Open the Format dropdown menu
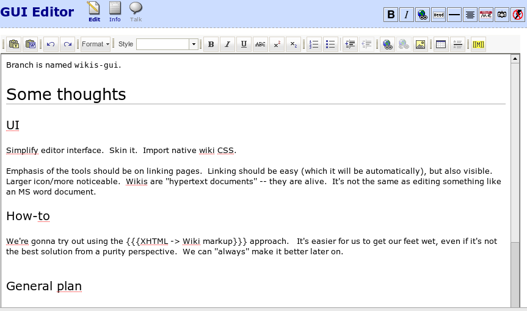The height and width of the screenshot is (311, 527). 95,45
